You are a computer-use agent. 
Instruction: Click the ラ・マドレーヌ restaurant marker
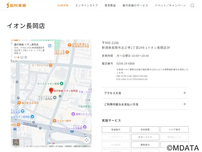pos(50,65)
